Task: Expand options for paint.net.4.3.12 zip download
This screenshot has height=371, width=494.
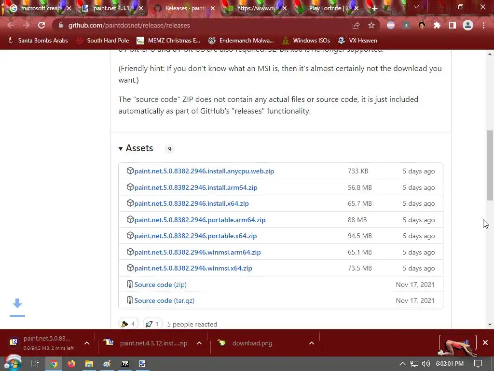Action: 199,343
